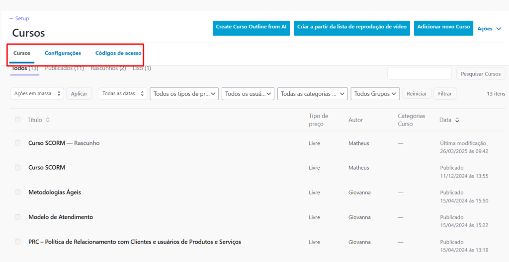Image resolution: width=509 pixels, height=262 pixels.
Task: Select the Metodologias Ágeis row checkbox
Action: click(18, 192)
